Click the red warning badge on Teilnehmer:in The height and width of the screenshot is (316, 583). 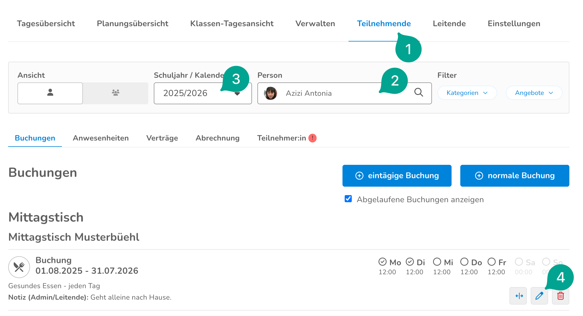pos(312,138)
